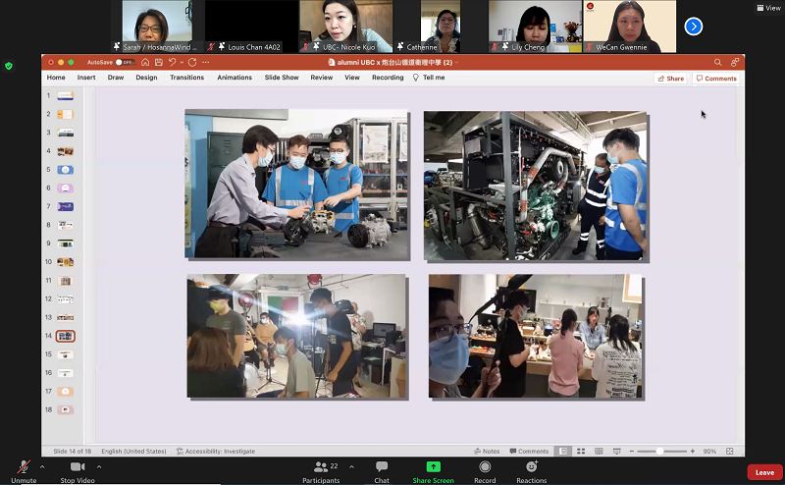Click the Save icon in title bar
The height and width of the screenshot is (485, 785).
(158, 63)
